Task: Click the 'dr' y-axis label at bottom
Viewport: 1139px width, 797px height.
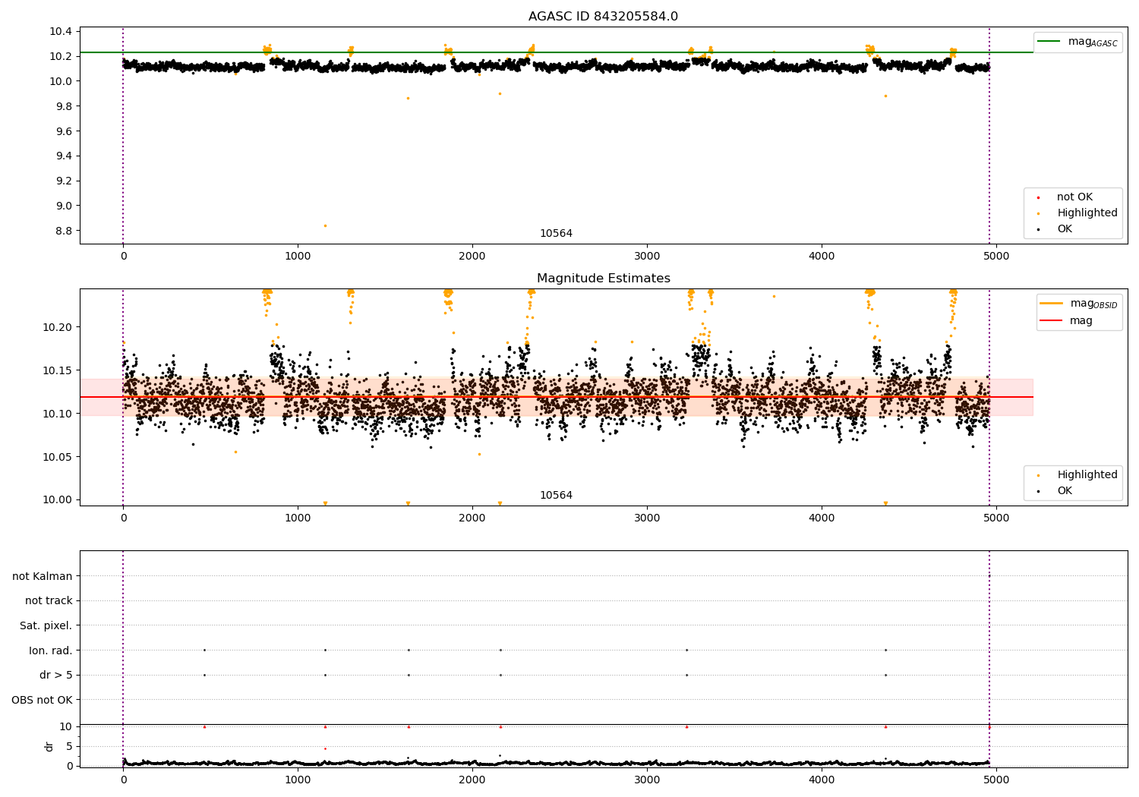Action: tap(49, 746)
